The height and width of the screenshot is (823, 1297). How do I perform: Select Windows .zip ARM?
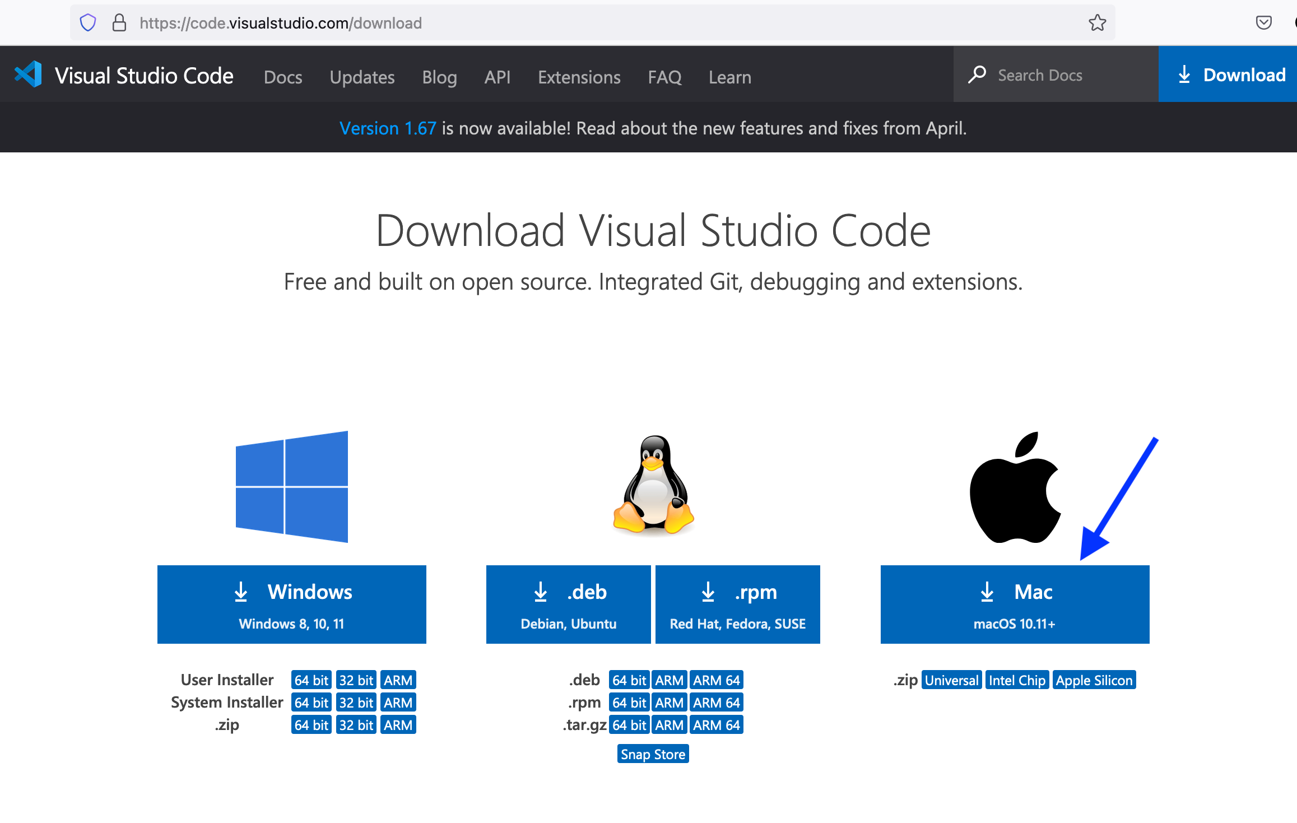398,725
